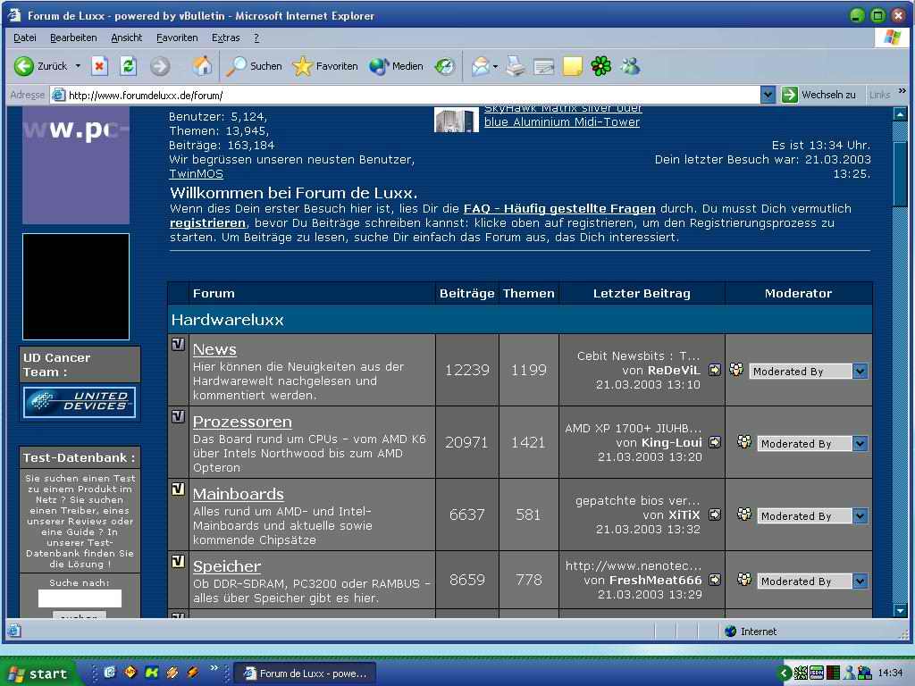Go to last post by XiTiX arrow
This screenshot has height=686, width=915.
(x=715, y=514)
